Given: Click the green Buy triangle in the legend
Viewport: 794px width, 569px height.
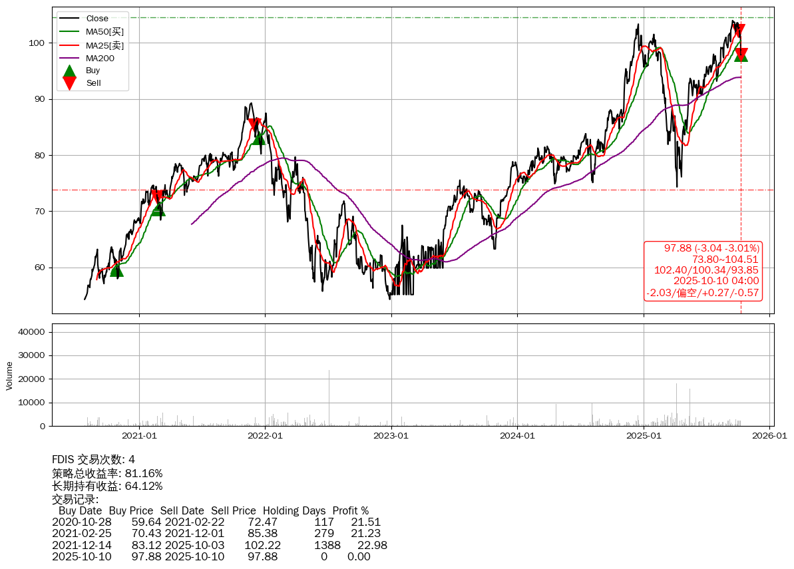Looking at the screenshot, I should pyautogui.click(x=69, y=71).
